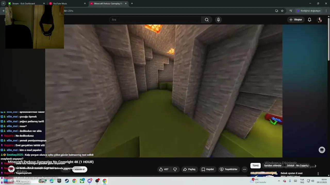The width and height of the screenshot is (330, 185).
Task: Click the Minecraft parkour video player
Action: (x=164, y=91)
